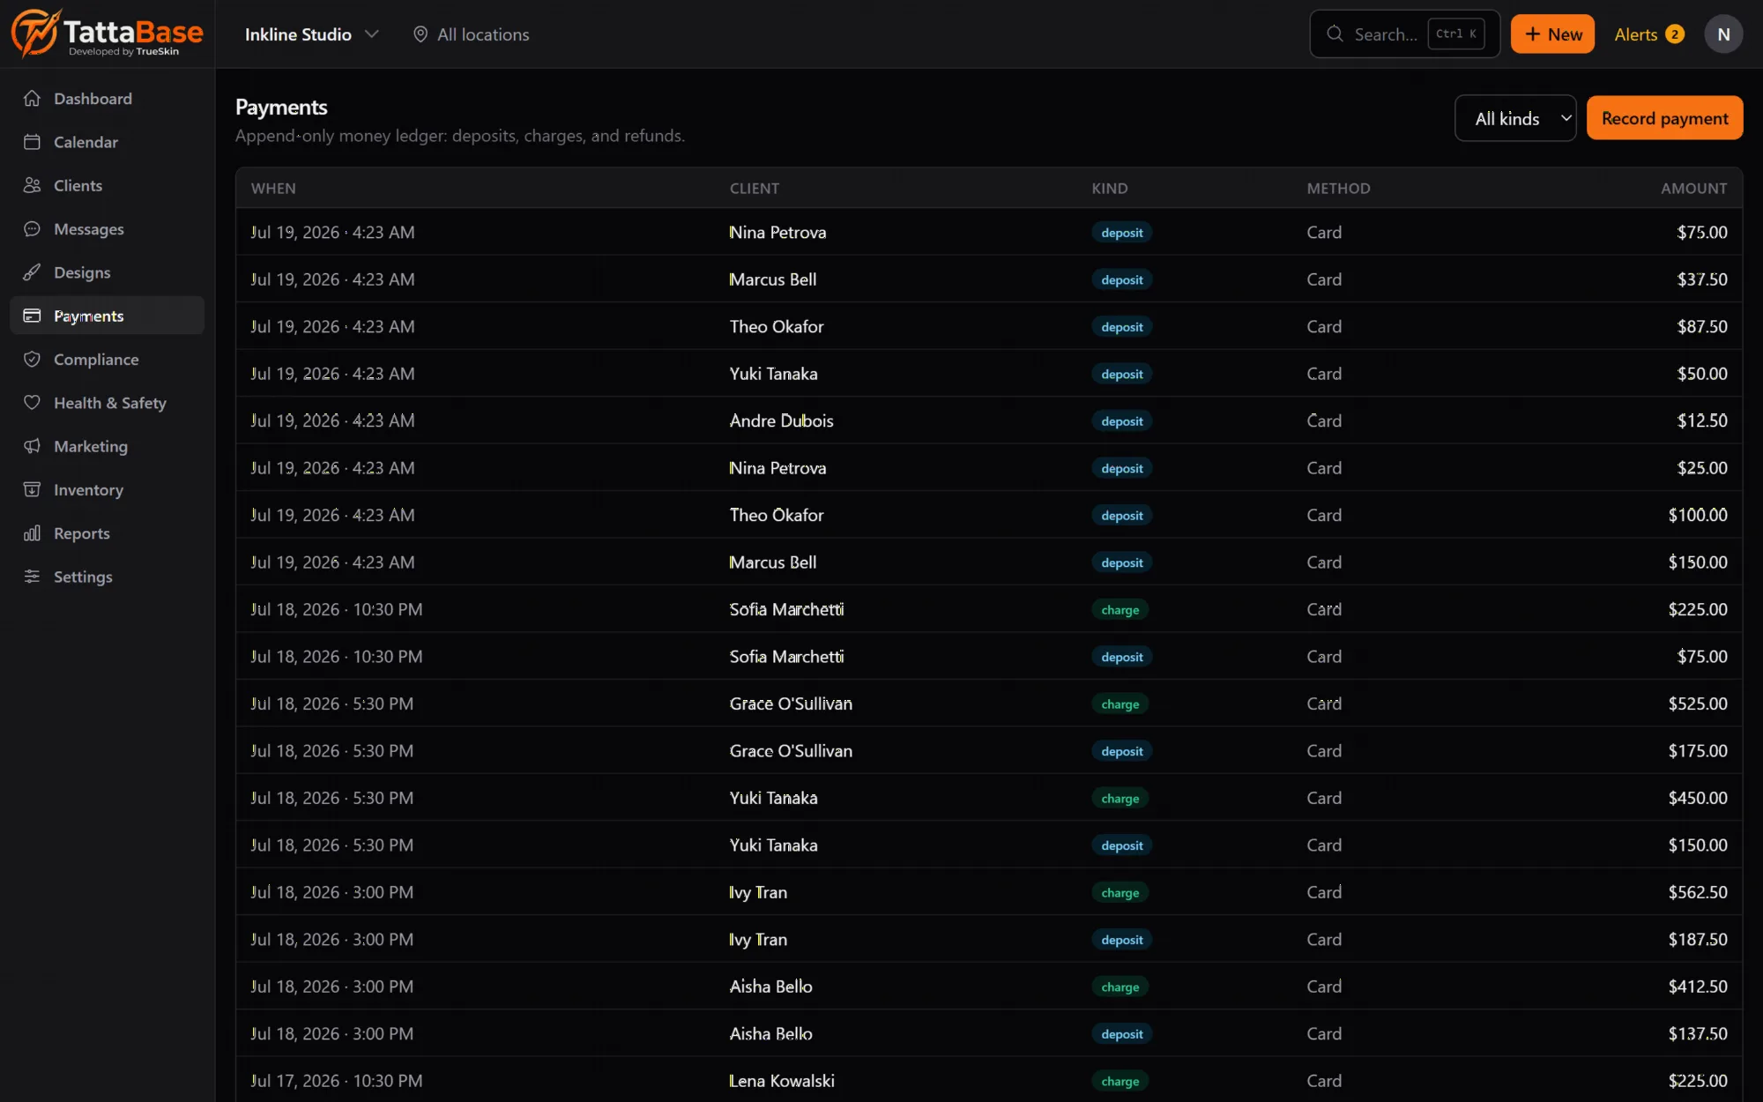The height and width of the screenshot is (1102, 1763).
Task: Click the charge badge in Sofia Marchetti's $225.00 row
Action: coord(1120,609)
